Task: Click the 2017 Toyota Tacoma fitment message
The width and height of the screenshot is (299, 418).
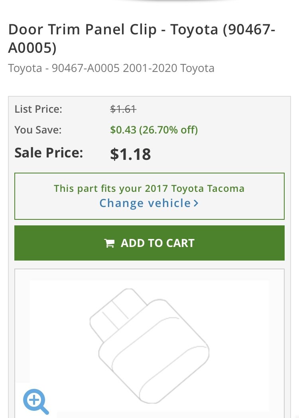Action: coord(149,189)
